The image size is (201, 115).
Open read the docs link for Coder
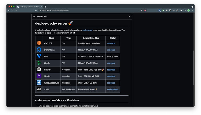click(113, 90)
